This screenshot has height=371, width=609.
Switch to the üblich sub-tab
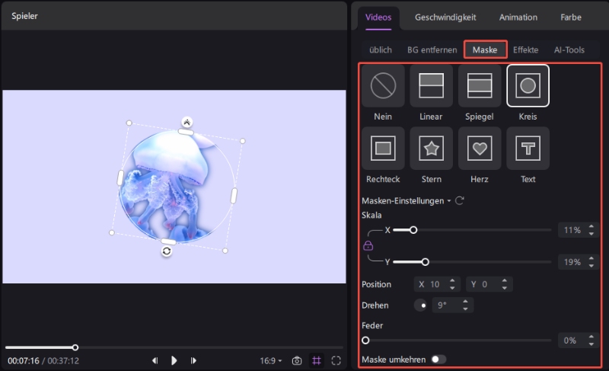(x=380, y=50)
